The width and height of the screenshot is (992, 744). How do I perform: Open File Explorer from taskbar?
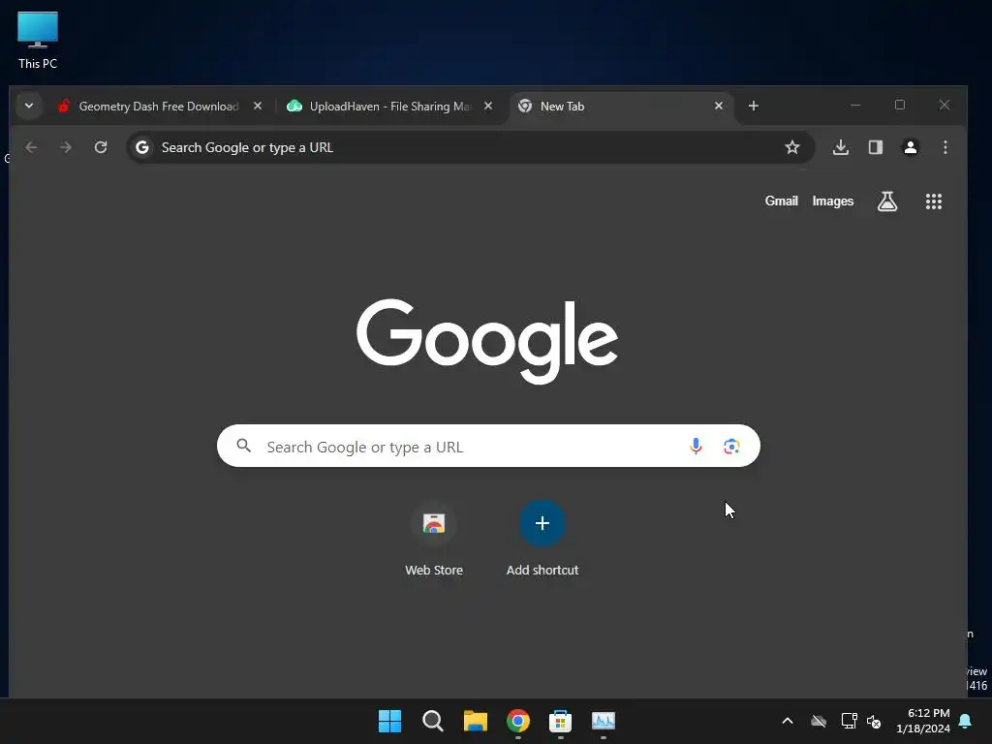(475, 721)
